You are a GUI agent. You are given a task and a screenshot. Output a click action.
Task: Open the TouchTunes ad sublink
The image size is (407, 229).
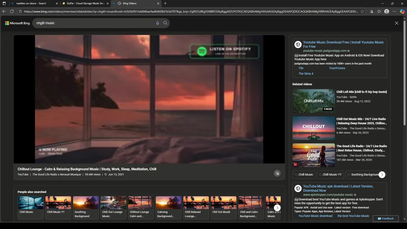[x=337, y=68]
